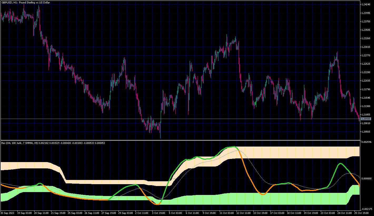Click the 1.23995 price axis label
Screen dimensions: 374x216
366,13
